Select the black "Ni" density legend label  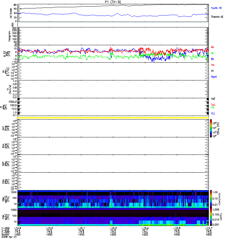pos(212,71)
